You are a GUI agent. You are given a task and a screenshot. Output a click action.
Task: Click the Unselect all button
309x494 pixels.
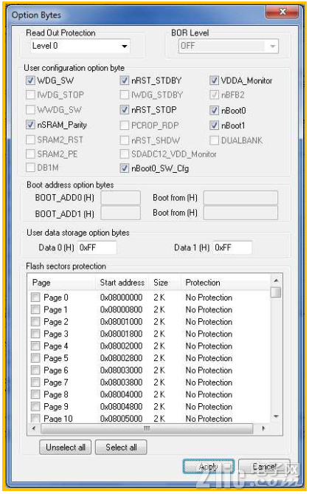(66, 447)
